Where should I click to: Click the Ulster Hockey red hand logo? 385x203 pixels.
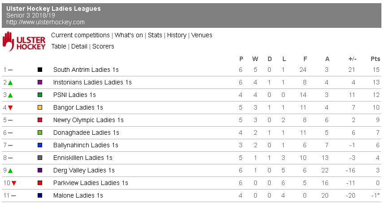pyautogui.click(x=24, y=41)
